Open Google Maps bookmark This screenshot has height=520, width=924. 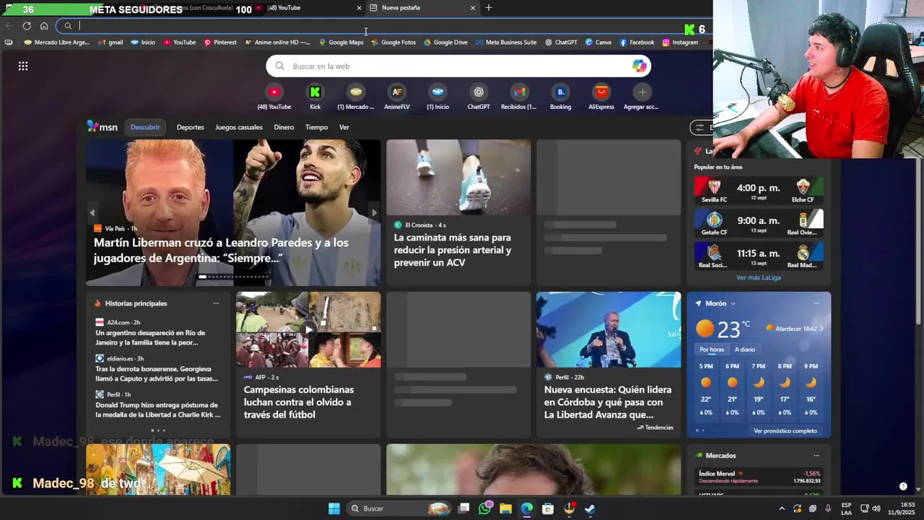coord(341,43)
